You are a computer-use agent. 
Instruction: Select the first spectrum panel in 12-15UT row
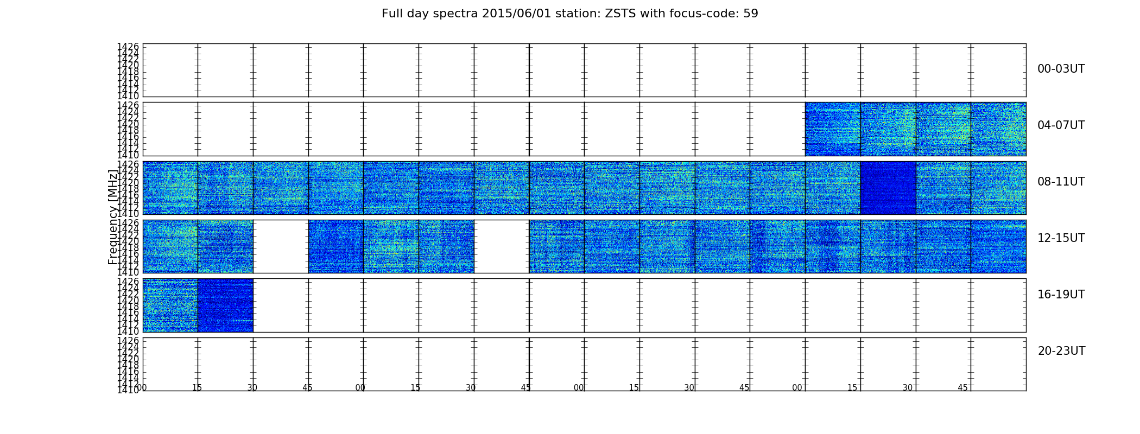tap(170, 246)
